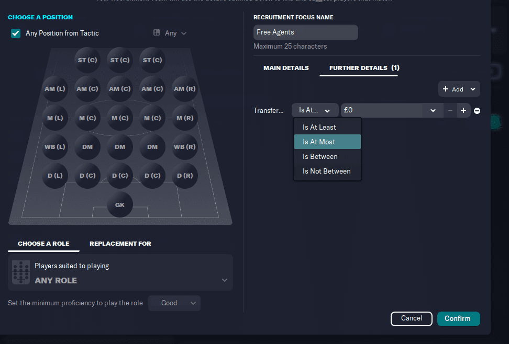
Task: Decrease the transfer value with minus
Action: tap(450, 110)
